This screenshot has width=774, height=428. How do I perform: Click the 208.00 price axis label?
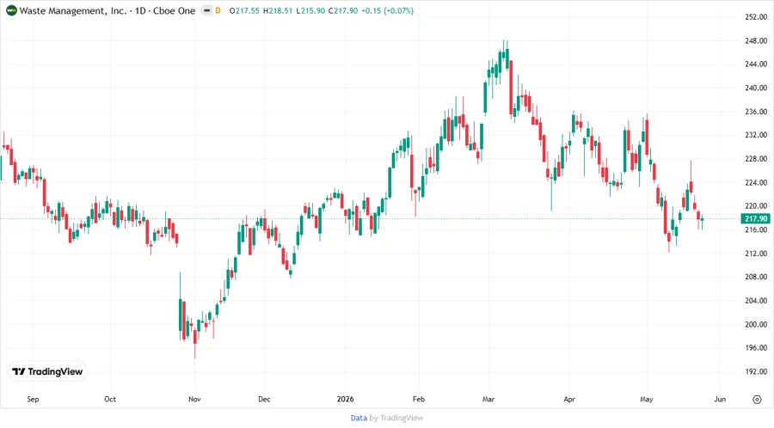click(x=756, y=277)
